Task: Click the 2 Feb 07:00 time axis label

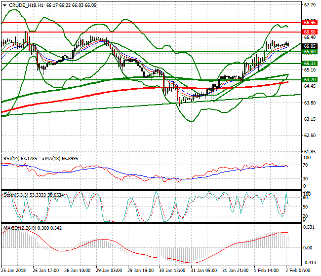Action: (299, 271)
